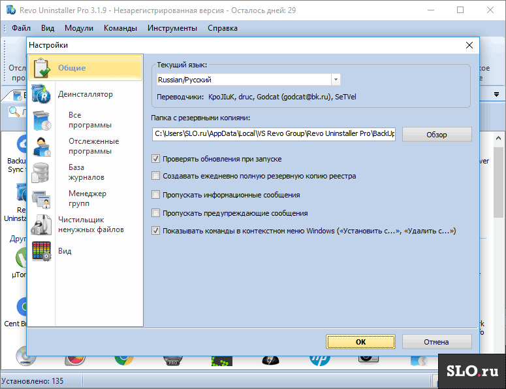This screenshot has height=389, width=506.
Task: Click the Отслеженные программы icon
Action: point(41,146)
